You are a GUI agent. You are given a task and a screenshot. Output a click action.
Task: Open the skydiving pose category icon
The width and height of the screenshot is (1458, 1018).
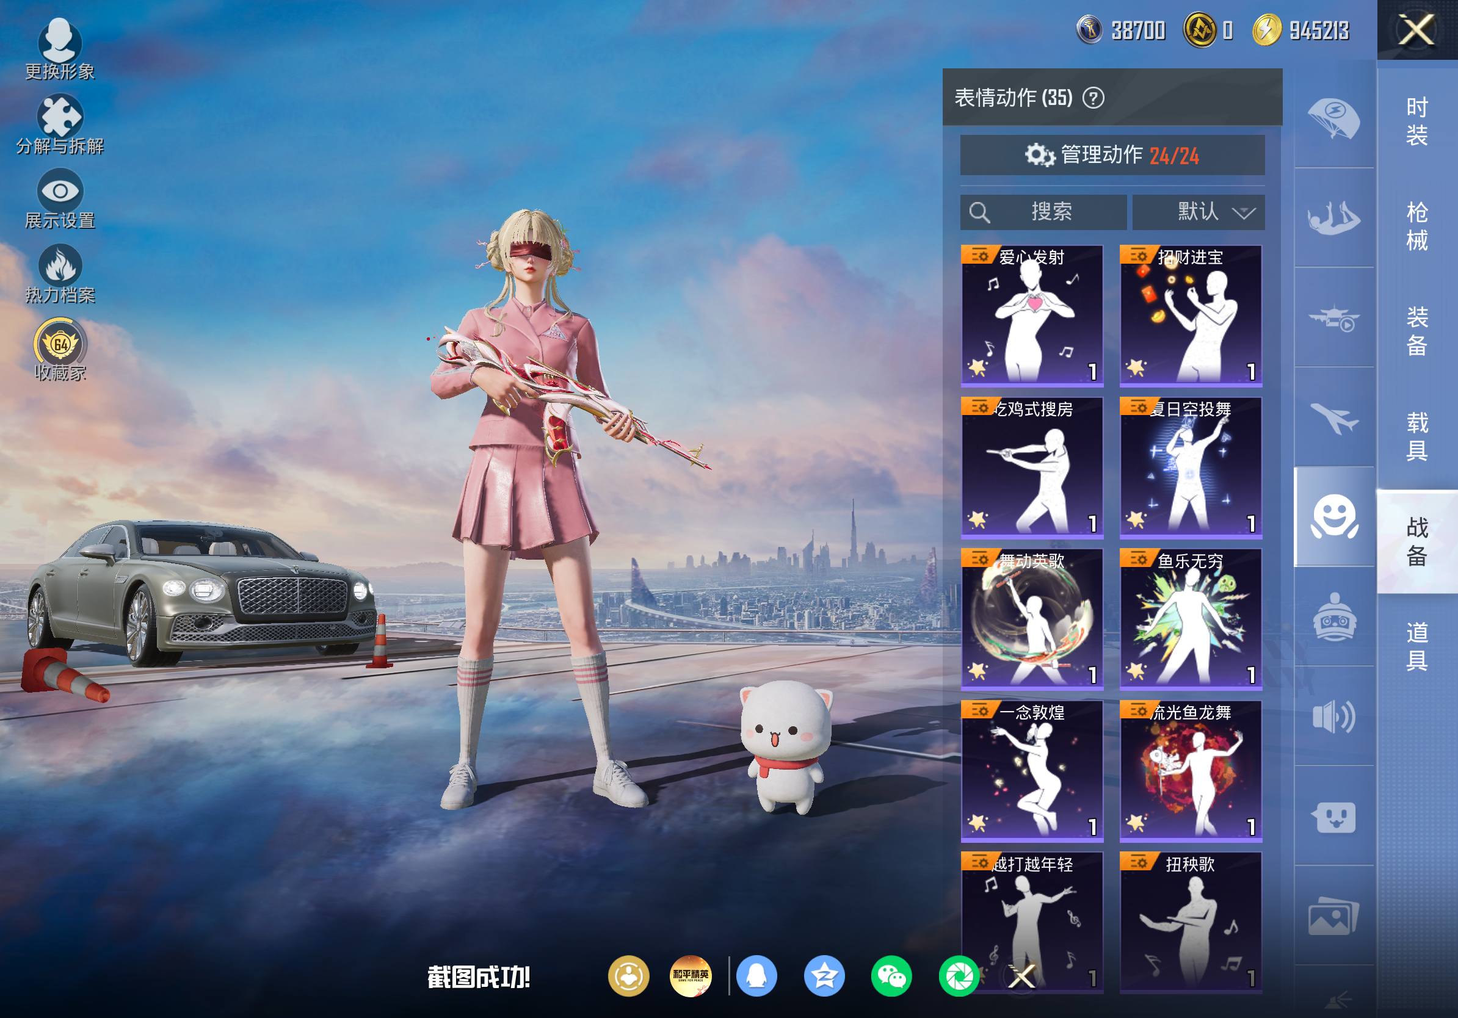[1333, 218]
